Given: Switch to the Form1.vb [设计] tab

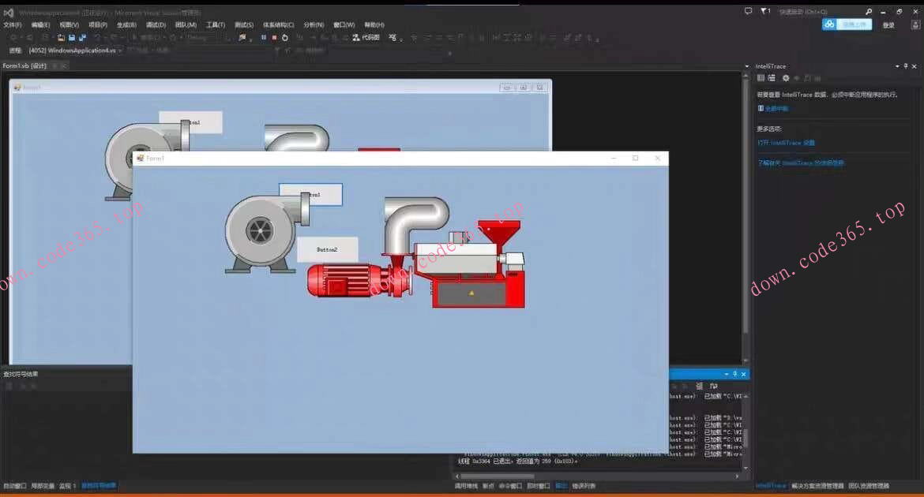Looking at the screenshot, I should click(x=24, y=65).
